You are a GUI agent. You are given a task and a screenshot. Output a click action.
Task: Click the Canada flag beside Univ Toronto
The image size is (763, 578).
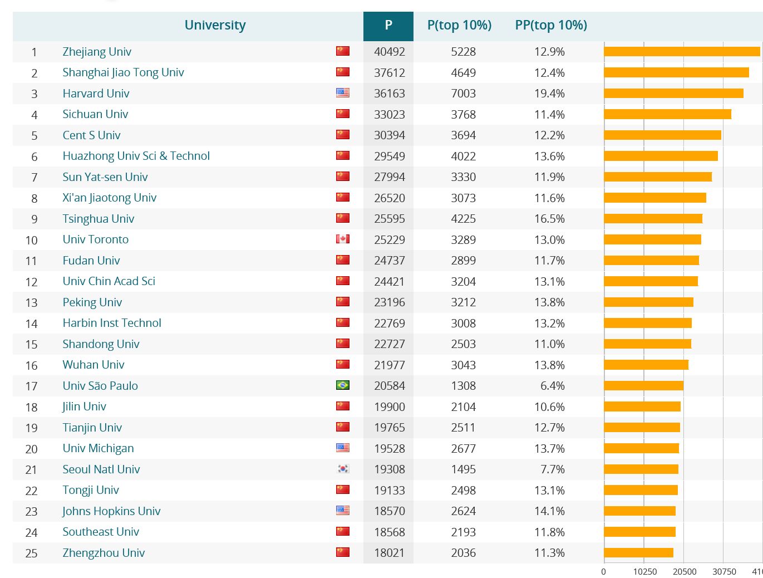343,239
